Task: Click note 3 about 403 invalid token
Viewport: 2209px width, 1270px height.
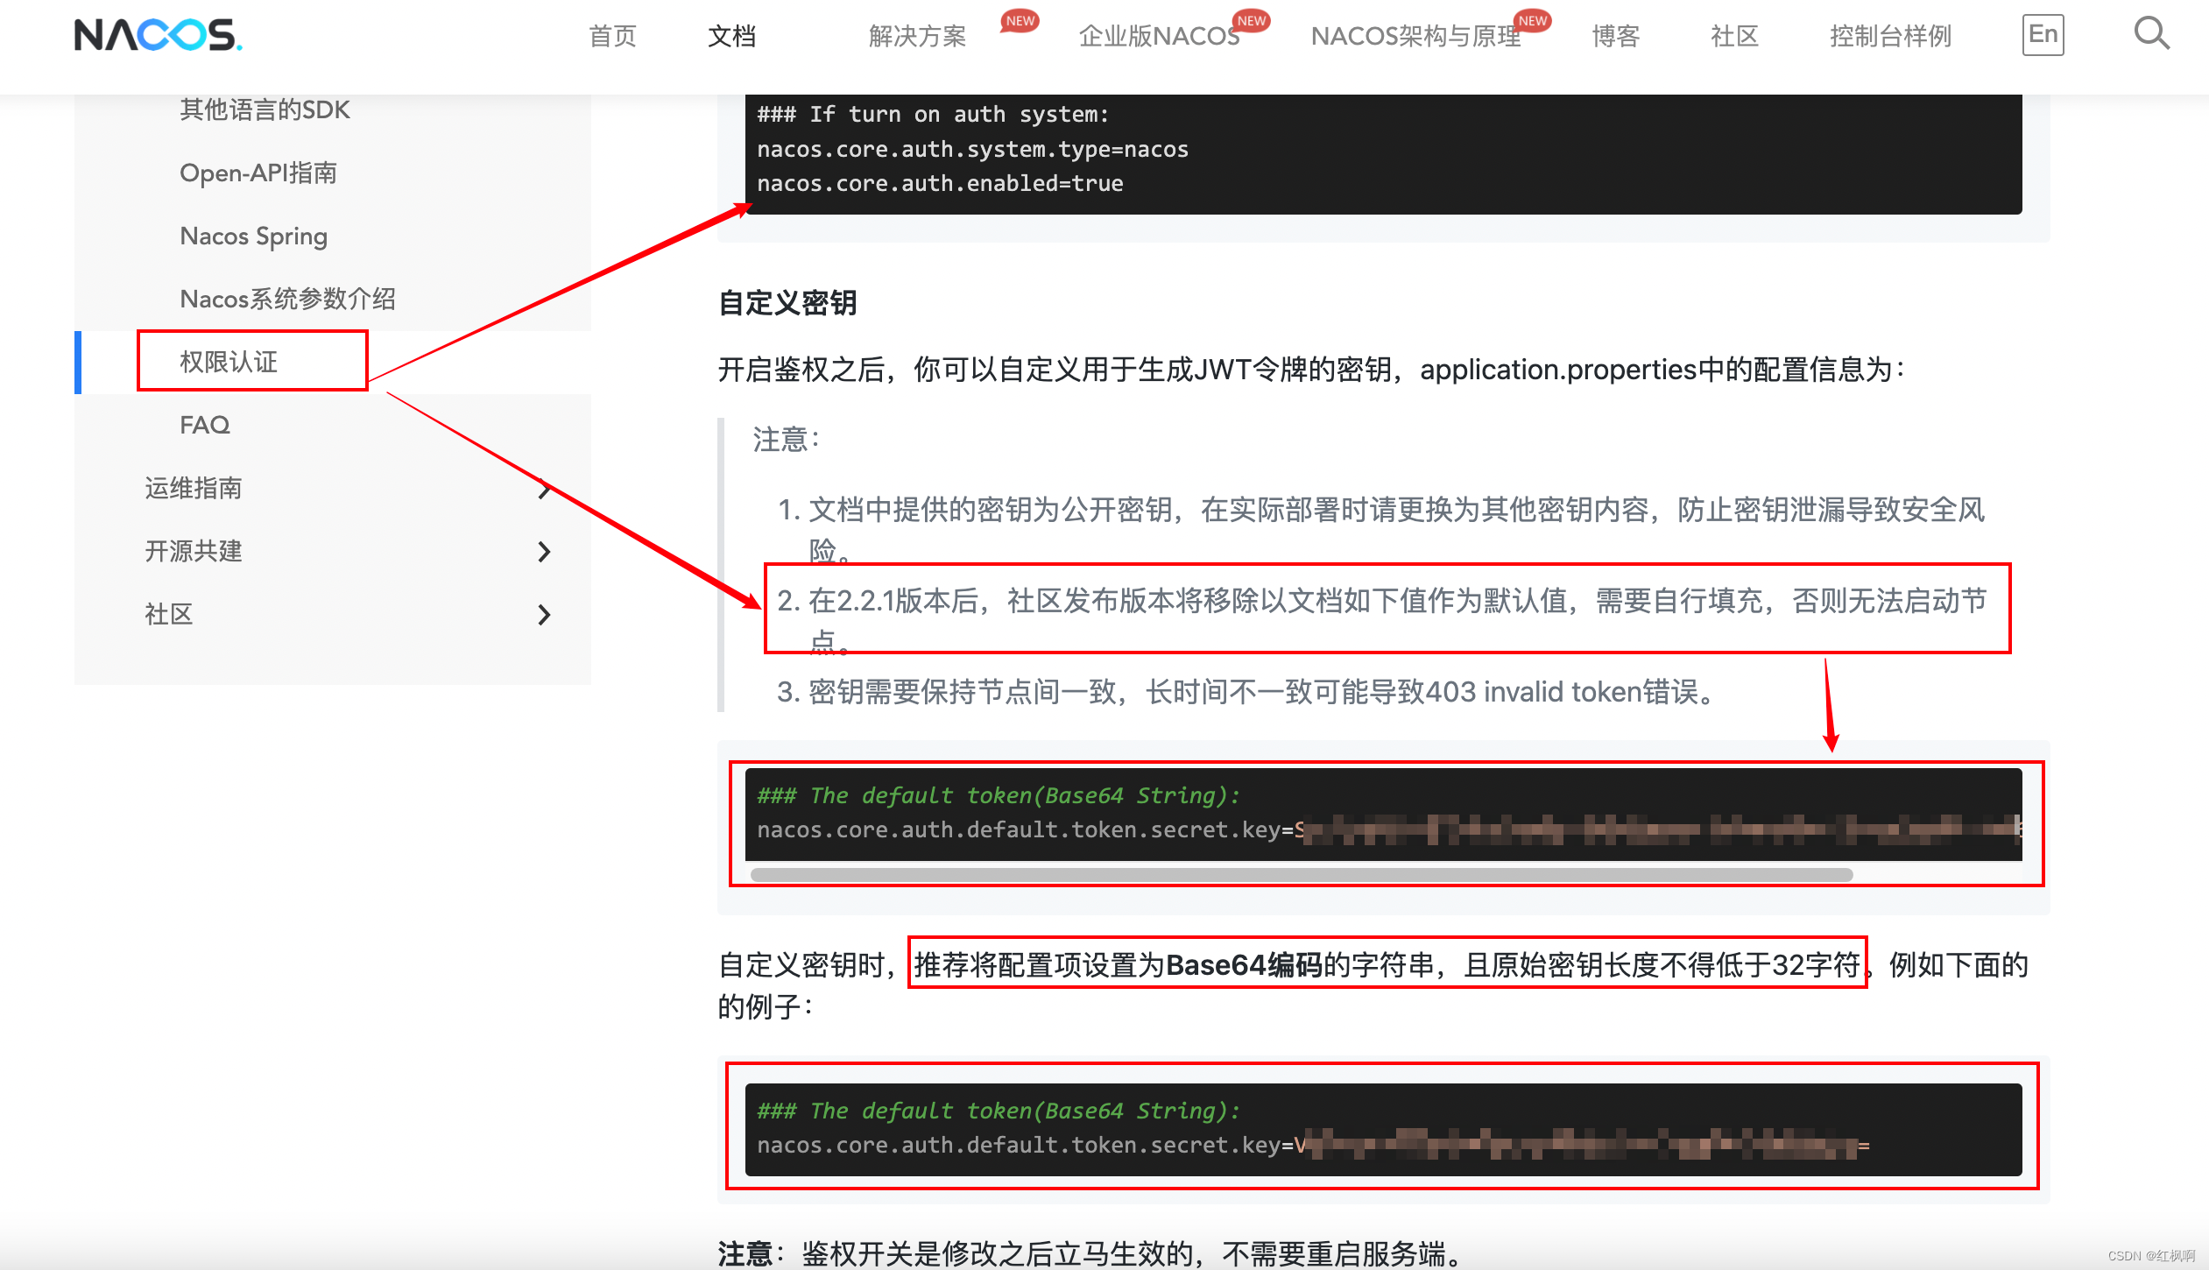Action: (x=1246, y=692)
